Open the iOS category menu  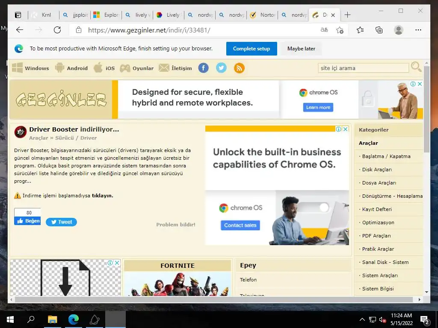tap(104, 68)
